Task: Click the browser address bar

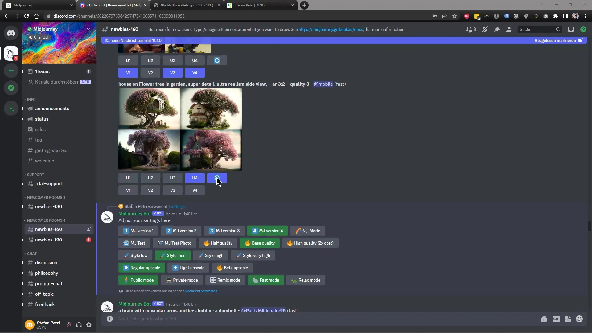Action: [237, 16]
